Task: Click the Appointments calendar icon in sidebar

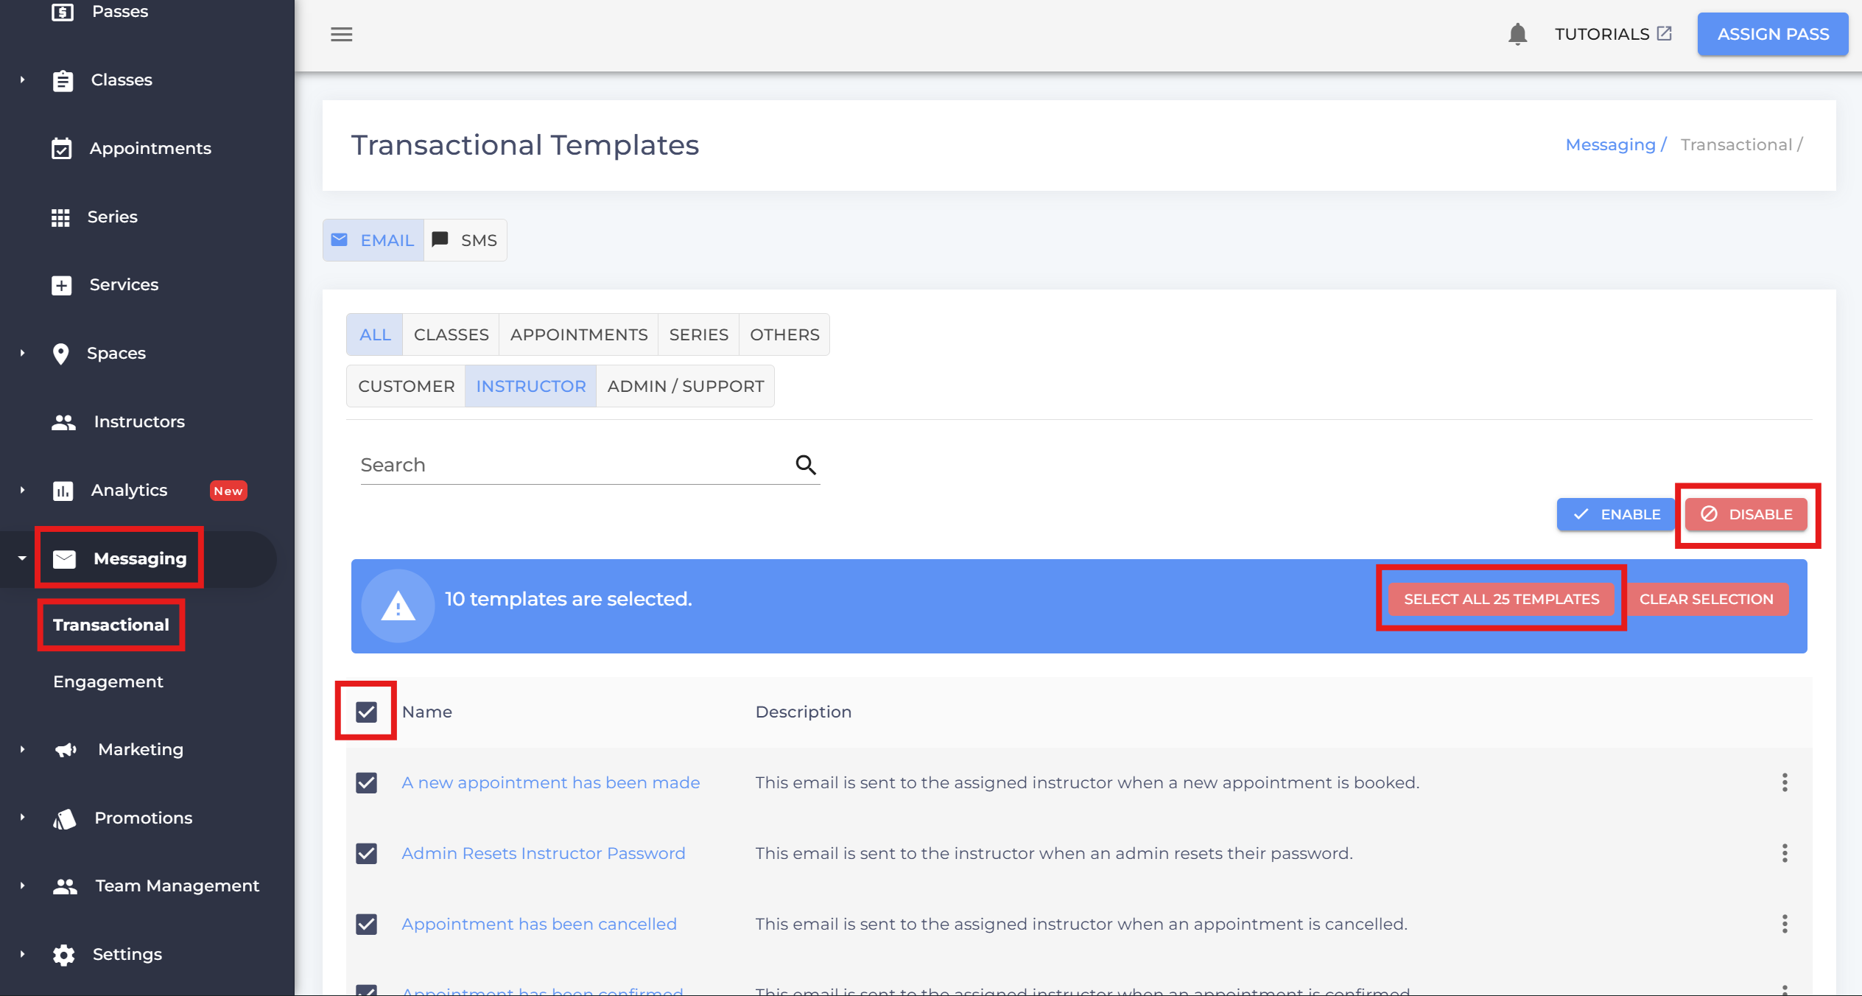Action: (62, 149)
